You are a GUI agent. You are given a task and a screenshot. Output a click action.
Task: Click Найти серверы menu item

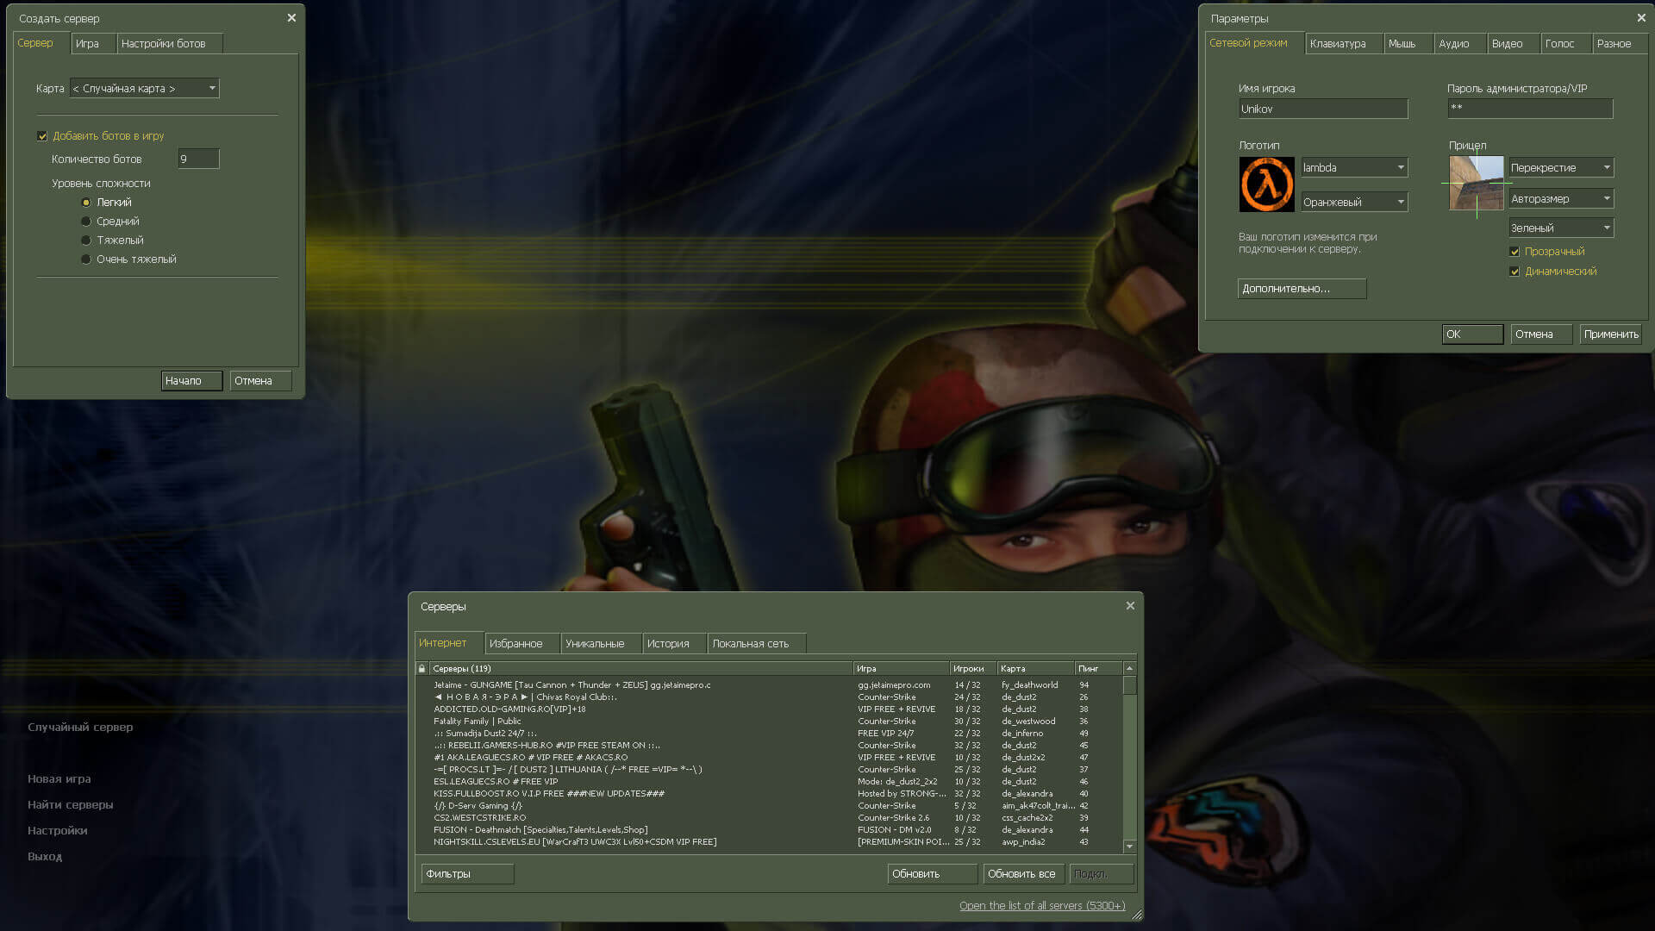coord(70,805)
